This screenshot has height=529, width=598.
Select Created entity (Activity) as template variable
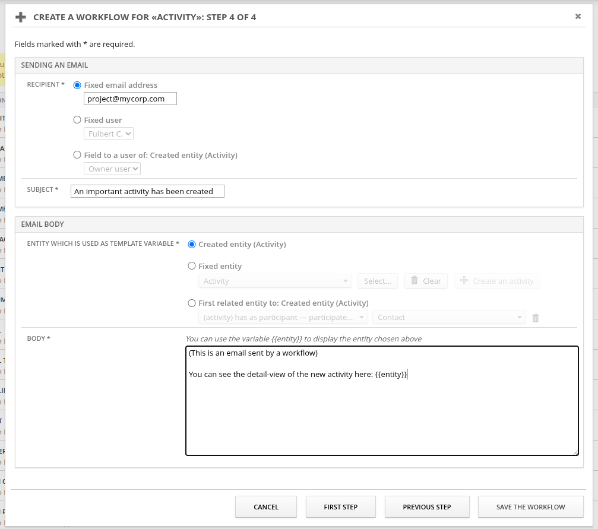click(192, 244)
